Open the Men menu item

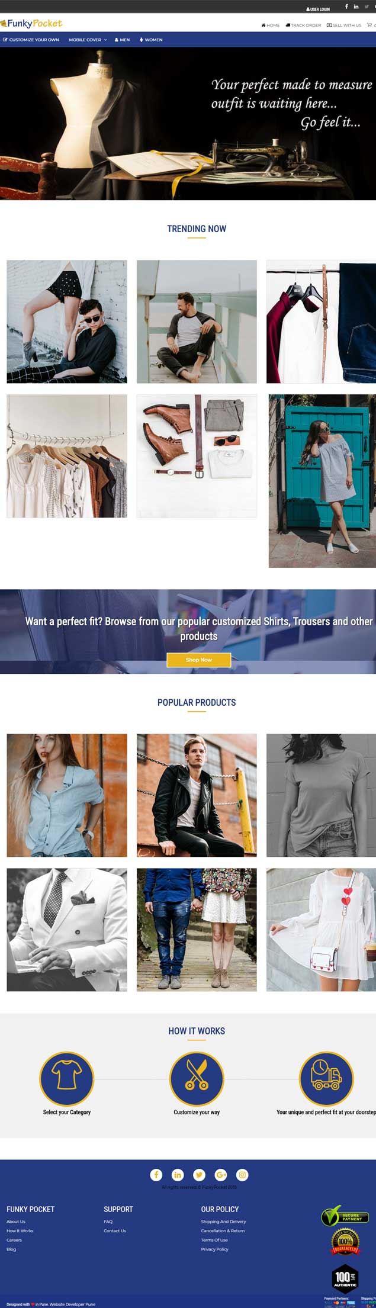(x=122, y=40)
